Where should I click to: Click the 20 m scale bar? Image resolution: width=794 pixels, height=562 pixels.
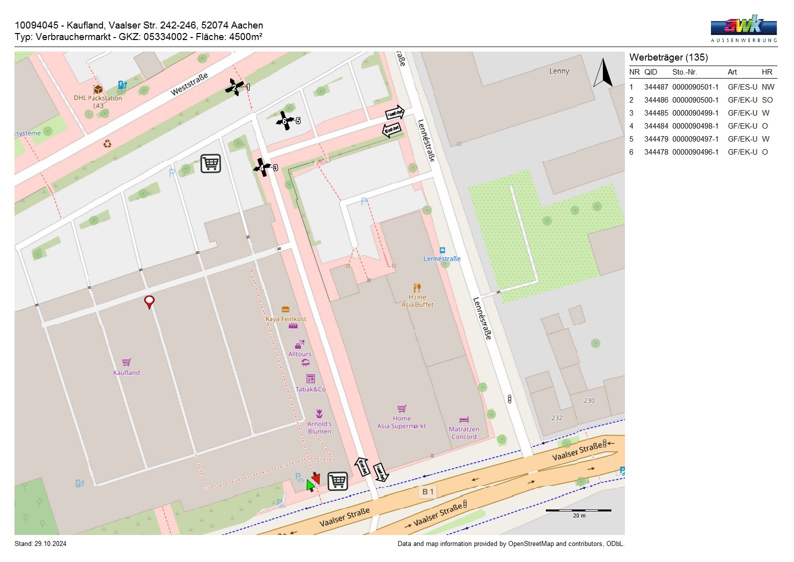coord(578,510)
